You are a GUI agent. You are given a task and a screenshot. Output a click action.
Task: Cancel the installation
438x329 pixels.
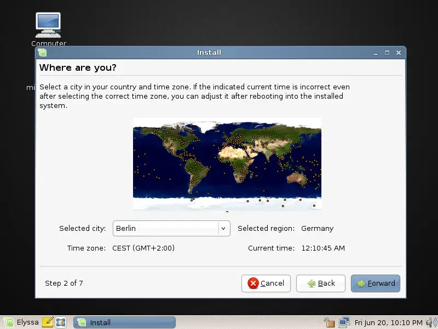(x=266, y=283)
